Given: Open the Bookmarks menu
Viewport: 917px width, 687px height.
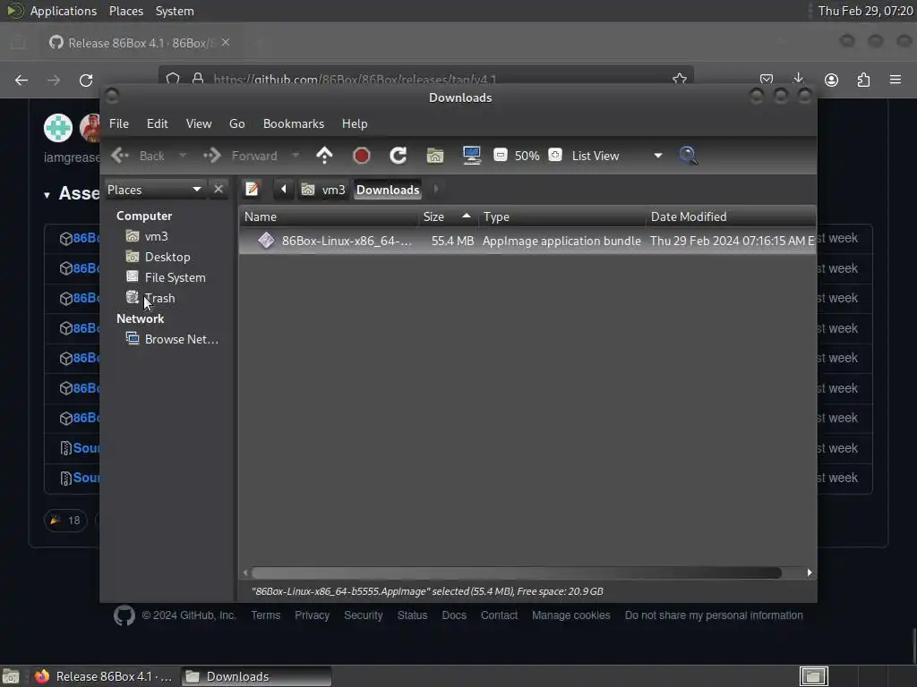Looking at the screenshot, I should coord(293,123).
